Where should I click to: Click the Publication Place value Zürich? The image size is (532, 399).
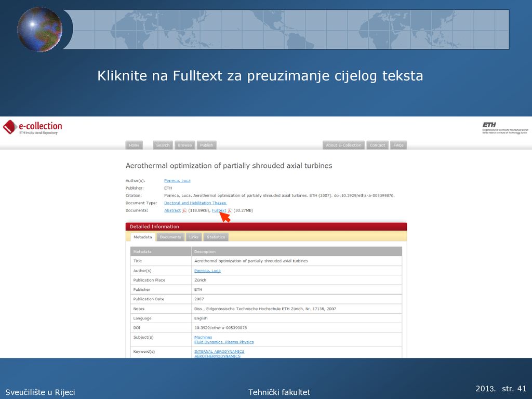click(x=200, y=280)
